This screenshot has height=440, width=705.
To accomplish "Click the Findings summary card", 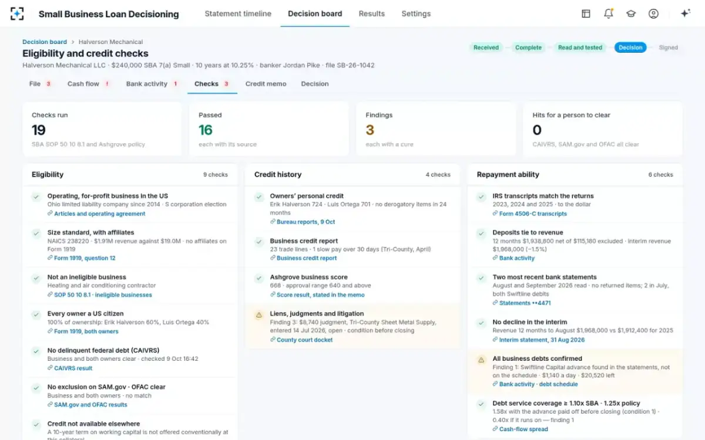I will 435,129.
